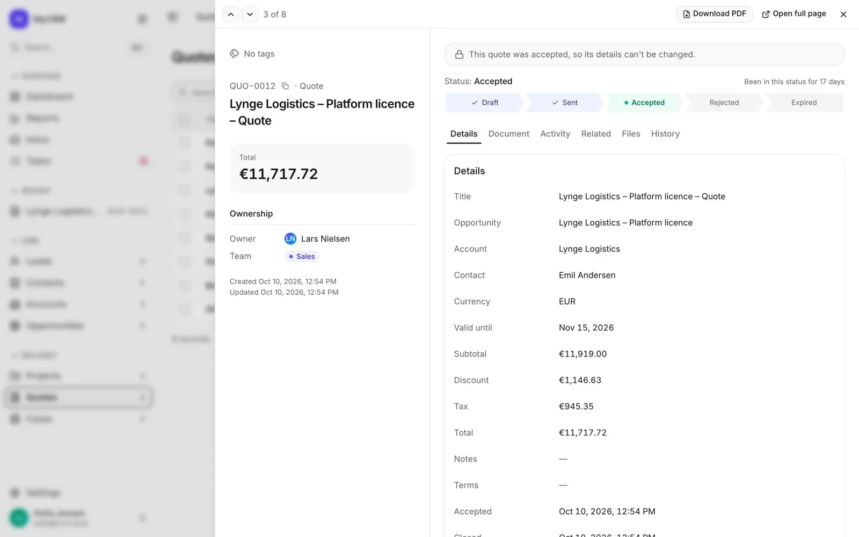Viewport: 859px width, 537px height.
Task: Go to previous quote record arrow
Action: [x=231, y=14]
